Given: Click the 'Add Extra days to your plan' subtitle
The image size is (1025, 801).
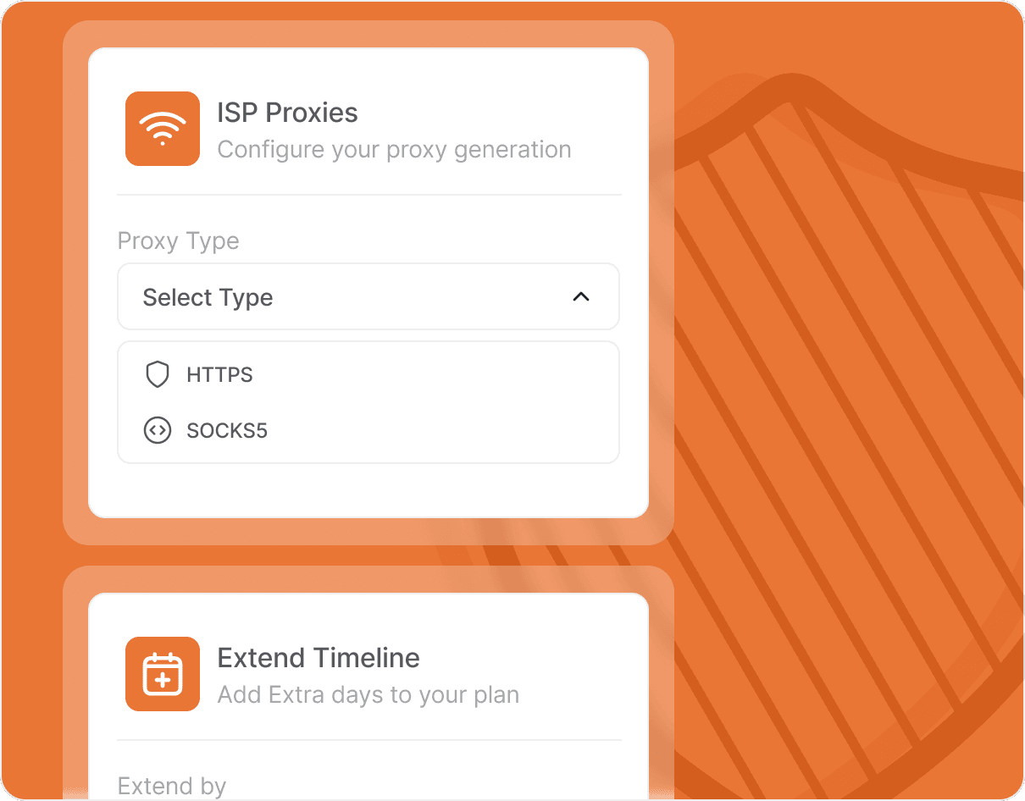Looking at the screenshot, I should coord(368,695).
